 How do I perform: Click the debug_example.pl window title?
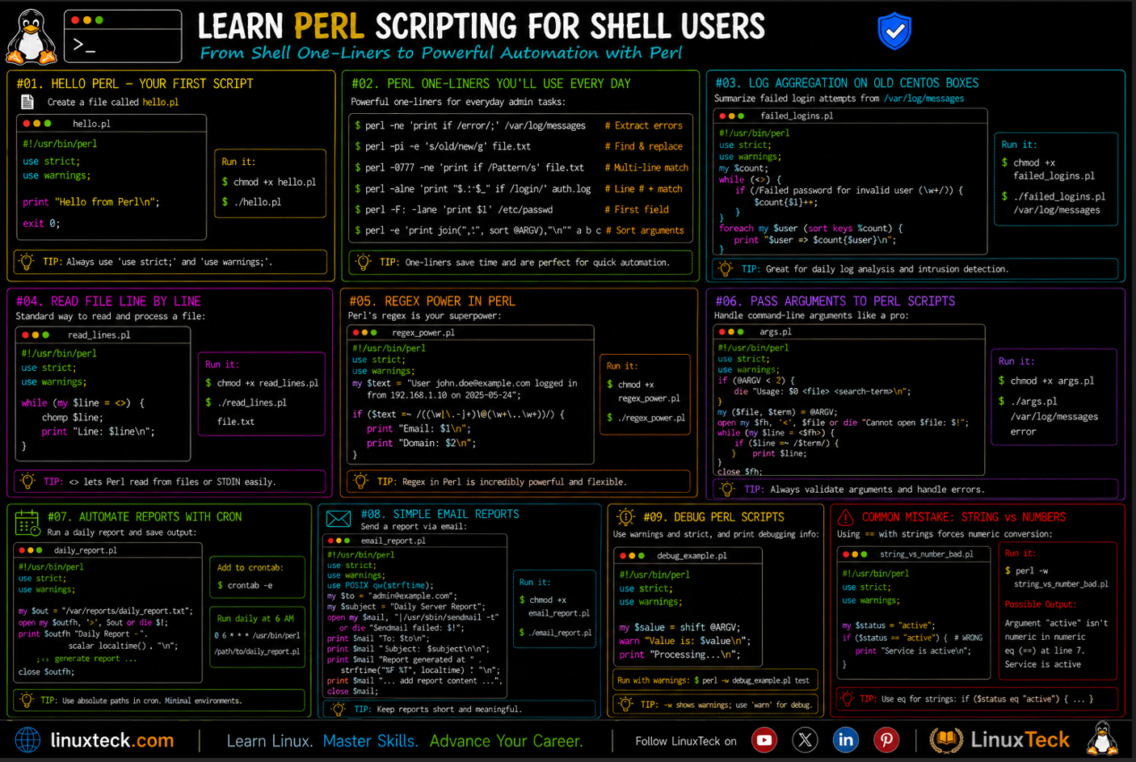pos(692,555)
